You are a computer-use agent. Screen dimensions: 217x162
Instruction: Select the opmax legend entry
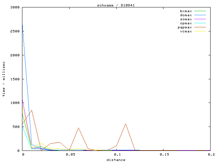point(186,23)
